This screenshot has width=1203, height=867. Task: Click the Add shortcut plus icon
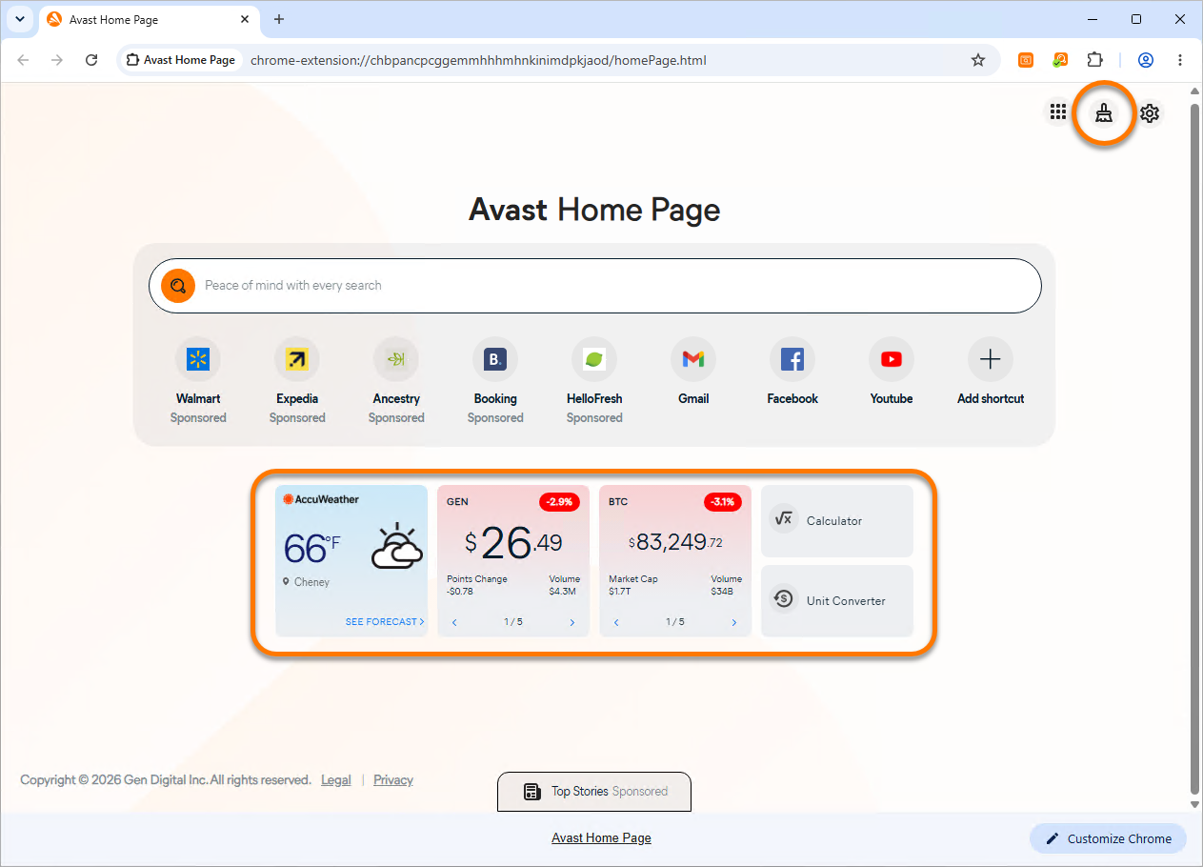(991, 359)
